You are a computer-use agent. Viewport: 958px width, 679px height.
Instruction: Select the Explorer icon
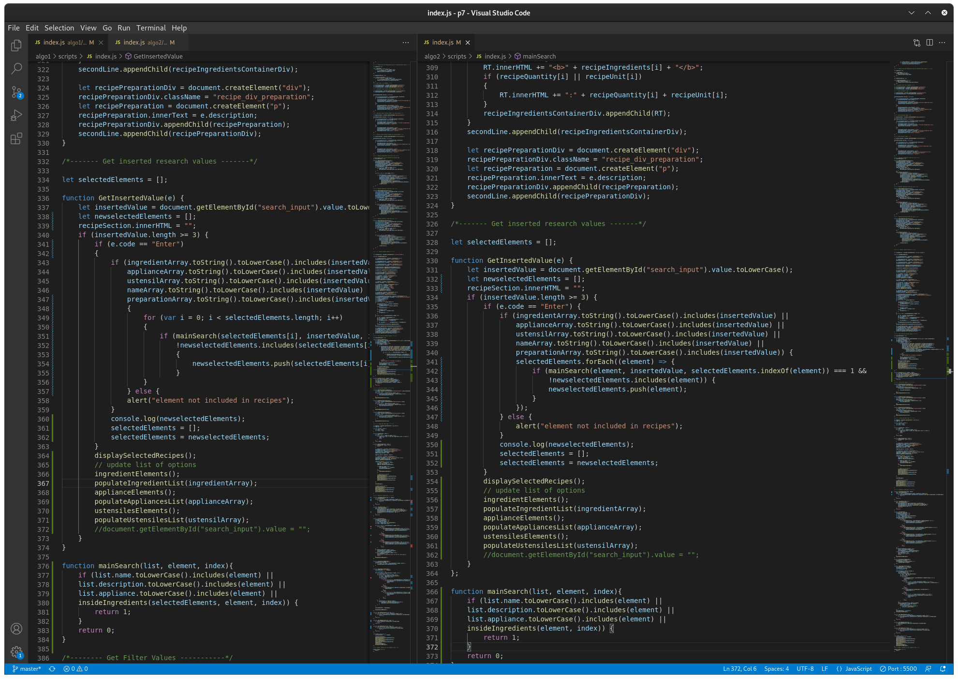click(16, 45)
